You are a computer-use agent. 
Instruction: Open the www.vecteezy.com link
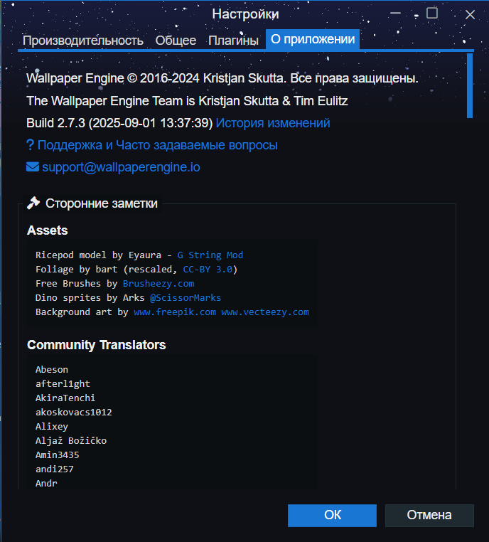tap(265, 312)
